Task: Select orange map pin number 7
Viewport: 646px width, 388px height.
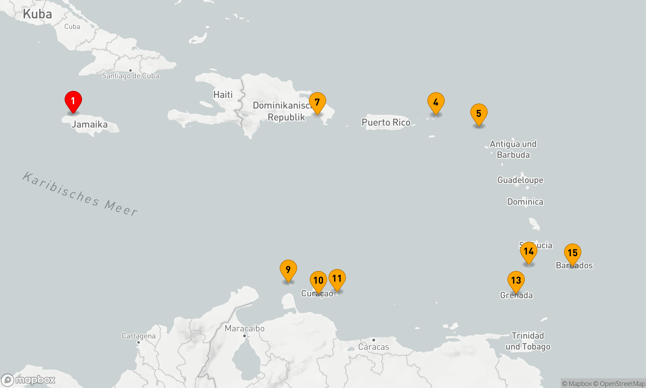Action: click(x=317, y=102)
